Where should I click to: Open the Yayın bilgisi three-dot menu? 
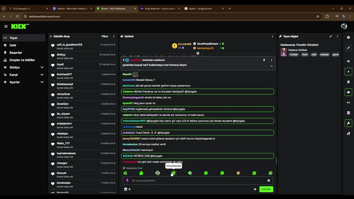pyautogui.click(x=337, y=36)
